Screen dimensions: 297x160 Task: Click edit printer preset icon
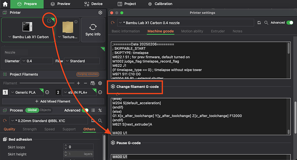coord(49,21)
